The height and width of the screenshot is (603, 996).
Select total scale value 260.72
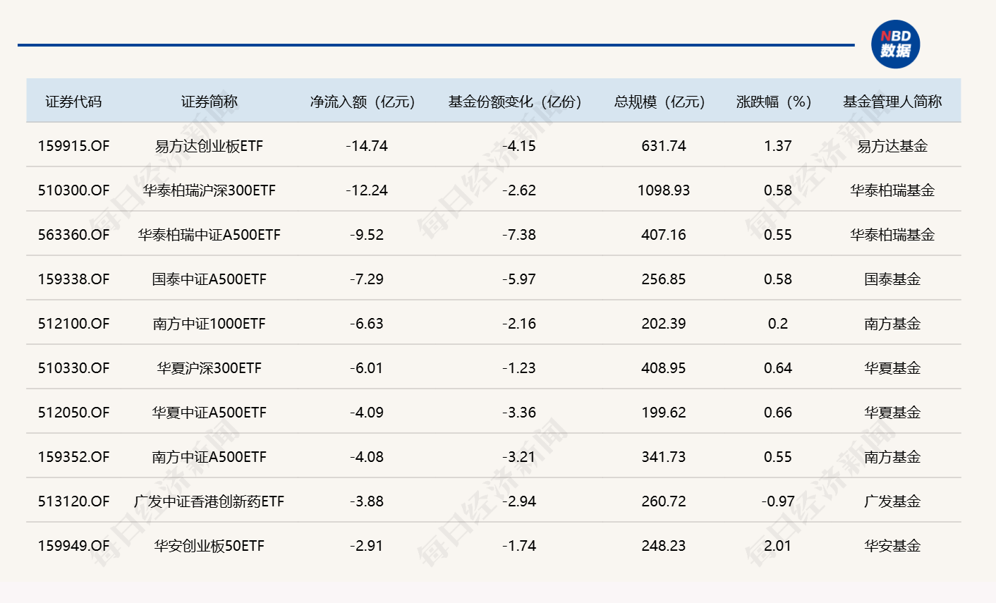pos(664,501)
